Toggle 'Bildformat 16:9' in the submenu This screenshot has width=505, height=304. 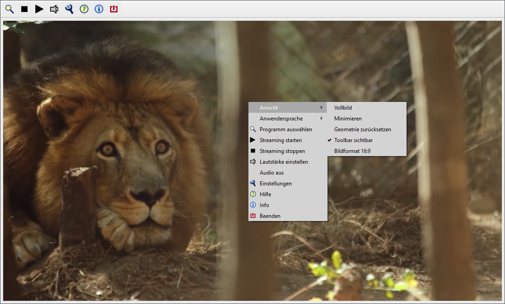[352, 151]
